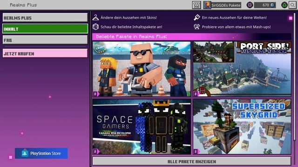This screenshot has height=167, width=298.
Task: Click 'Schau dir beliebte Inhaltspakete an!' text
Action: [x=131, y=27]
